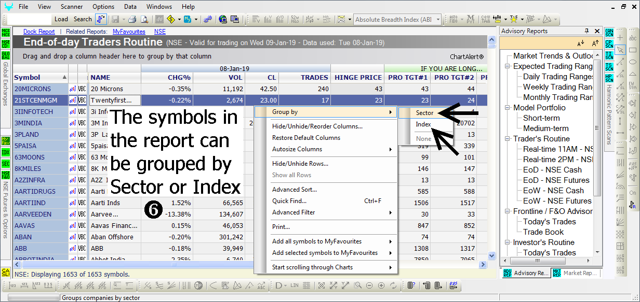Open the HP SCN harmonic scanner icon
Viewport: 640px width, 302px height.
(x=609, y=78)
